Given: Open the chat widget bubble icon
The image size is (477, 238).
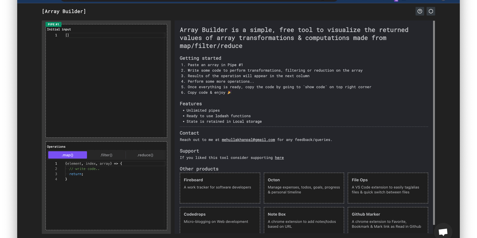Looking at the screenshot, I should [443, 231].
